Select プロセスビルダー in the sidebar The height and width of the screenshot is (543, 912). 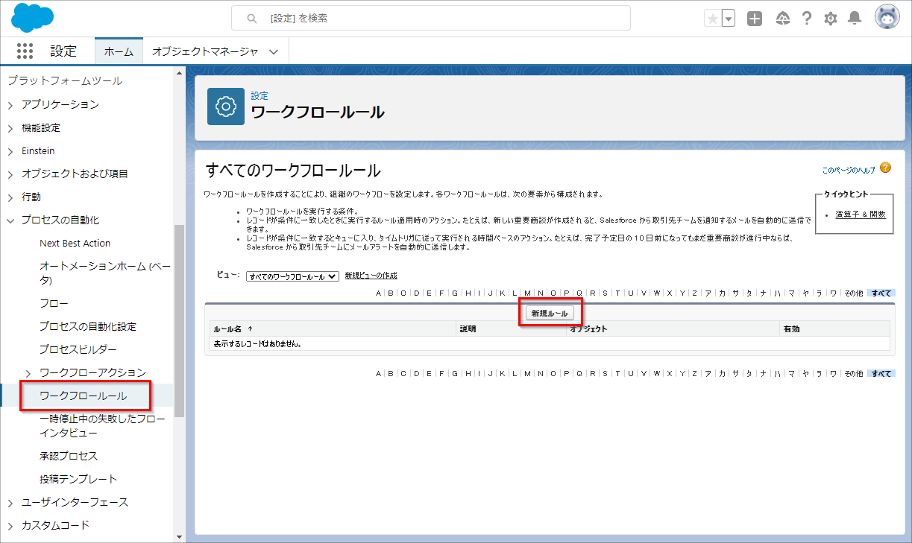pos(78,349)
